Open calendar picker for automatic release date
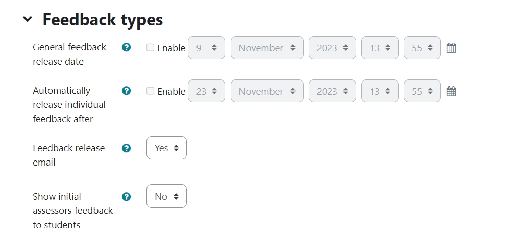This screenshot has height=242, width=516. 451,91
